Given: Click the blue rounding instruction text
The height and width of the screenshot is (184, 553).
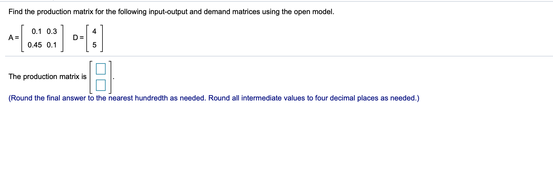Looking at the screenshot, I should 214,98.
